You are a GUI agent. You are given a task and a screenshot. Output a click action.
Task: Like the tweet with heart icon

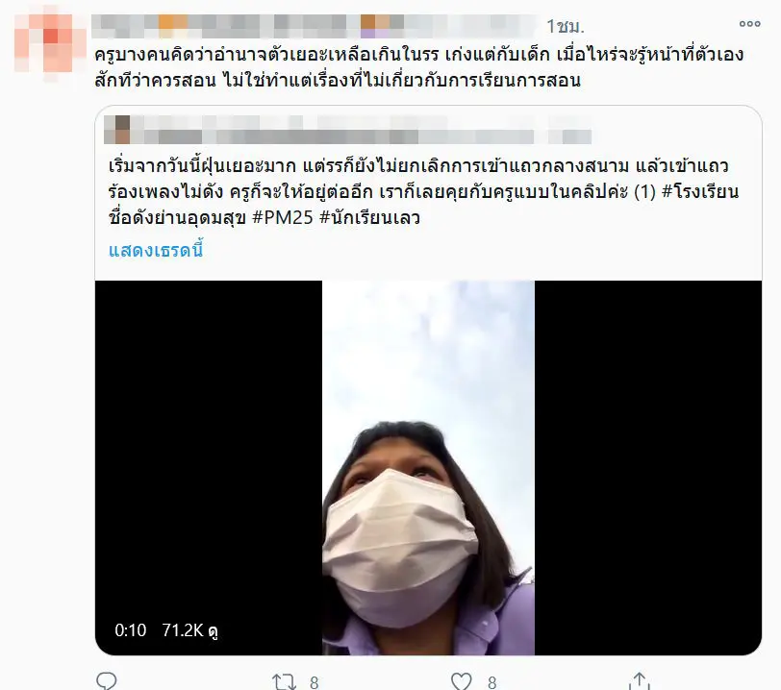461,681
